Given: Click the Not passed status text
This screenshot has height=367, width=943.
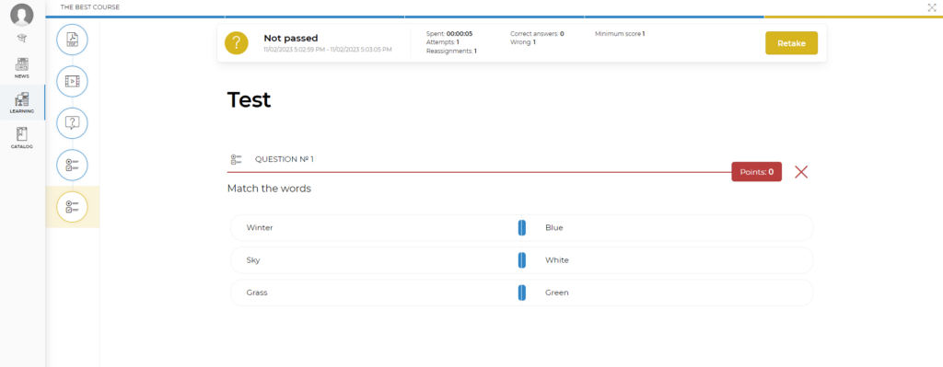Looking at the screenshot, I should tap(290, 38).
